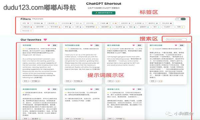
Task: Open the 英语翻译或修改 card title
Action: tap(30, 89)
